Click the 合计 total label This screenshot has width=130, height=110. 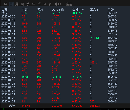(12, 106)
